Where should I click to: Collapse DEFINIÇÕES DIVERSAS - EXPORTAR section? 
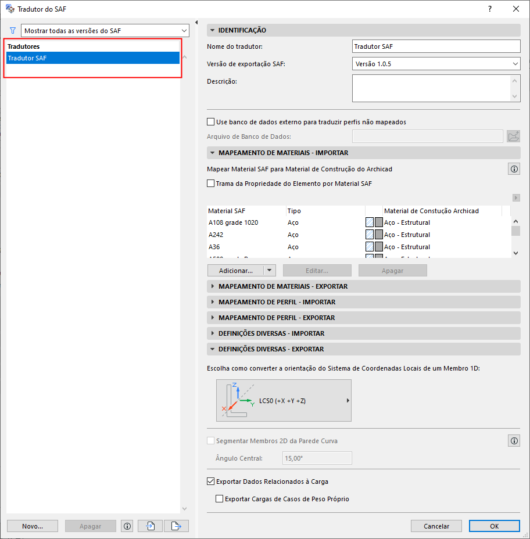(213, 349)
